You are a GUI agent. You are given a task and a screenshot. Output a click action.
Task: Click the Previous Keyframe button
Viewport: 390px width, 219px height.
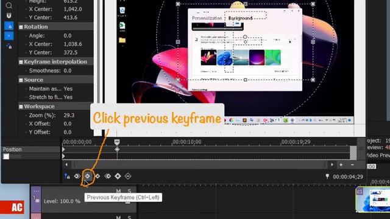click(87, 176)
